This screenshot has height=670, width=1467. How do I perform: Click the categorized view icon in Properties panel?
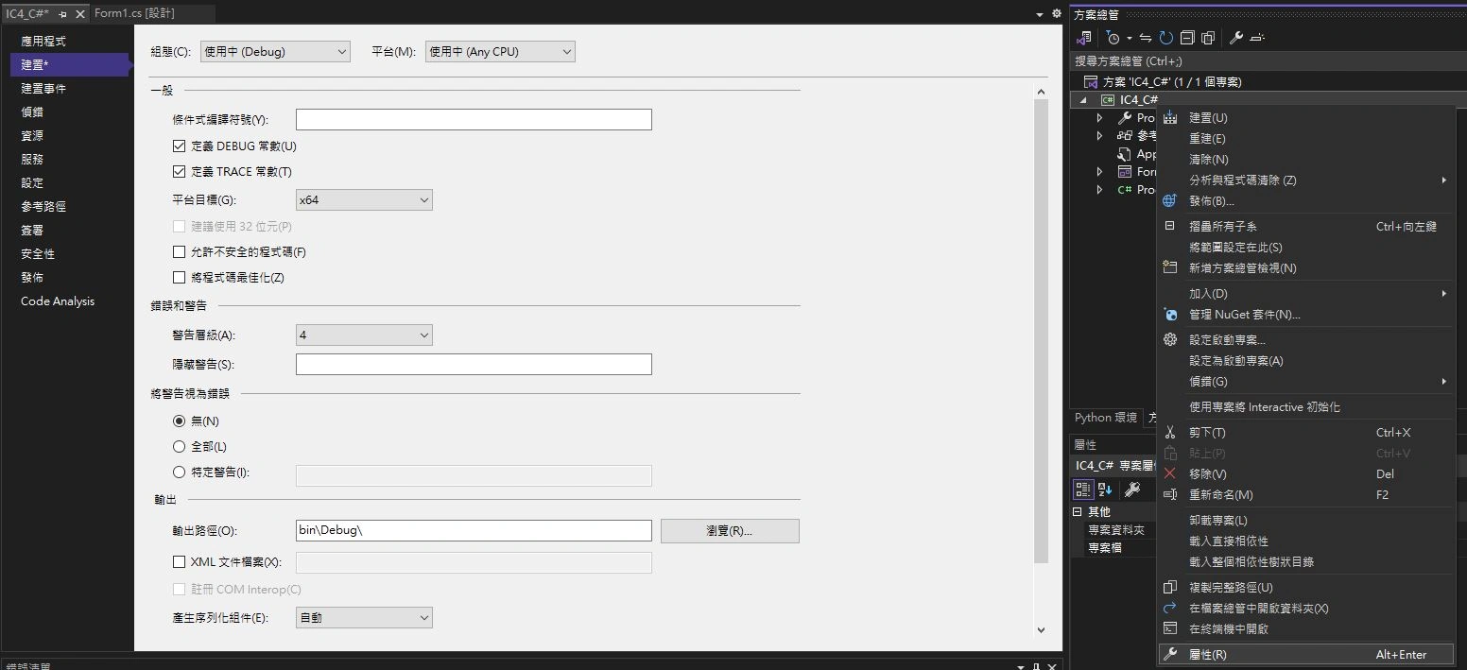point(1083,490)
